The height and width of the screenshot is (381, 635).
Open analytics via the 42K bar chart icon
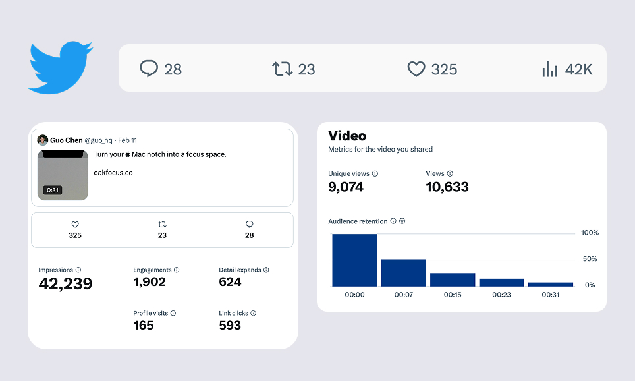(549, 68)
